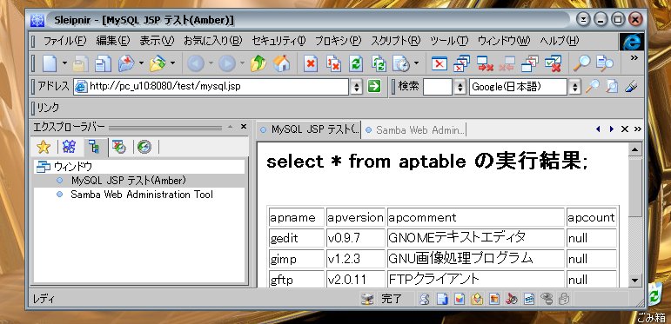Open the プロキシ(P) menu
This screenshot has width=671, height=324.
tap(339, 41)
